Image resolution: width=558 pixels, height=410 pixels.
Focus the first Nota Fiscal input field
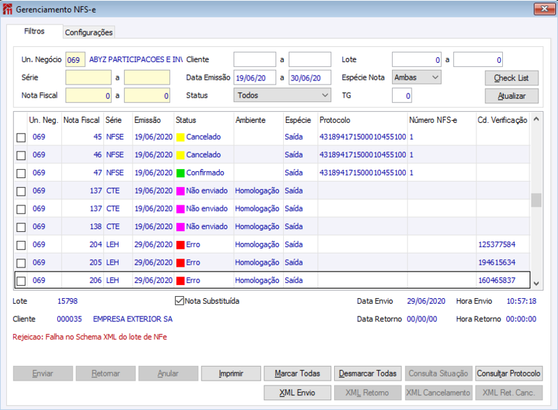pos(89,95)
